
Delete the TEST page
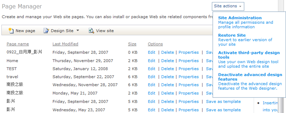(x=168, y=69)
